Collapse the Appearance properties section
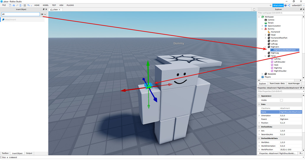Screen dimensions: 305x164 click(x=259, y=96)
